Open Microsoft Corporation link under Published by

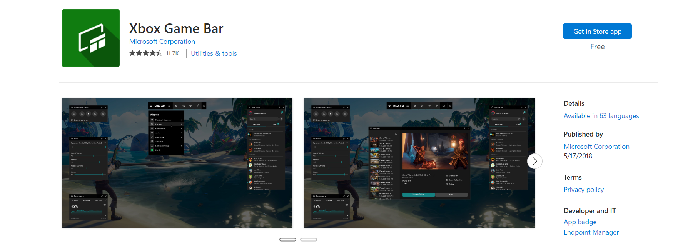(596, 147)
